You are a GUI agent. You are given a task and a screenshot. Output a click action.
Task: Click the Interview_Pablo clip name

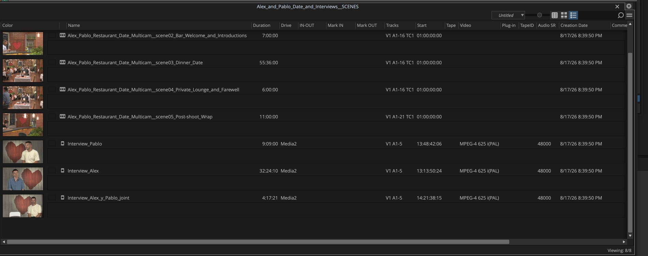click(x=85, y=144)
